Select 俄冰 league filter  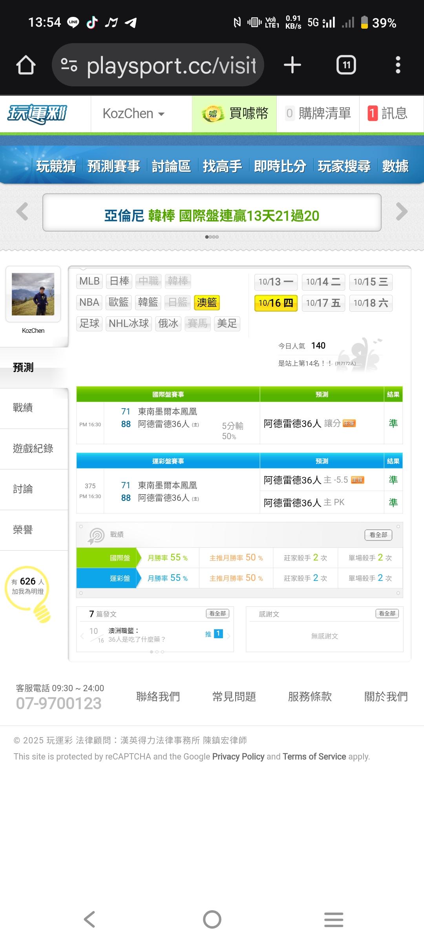coord(168,323)
